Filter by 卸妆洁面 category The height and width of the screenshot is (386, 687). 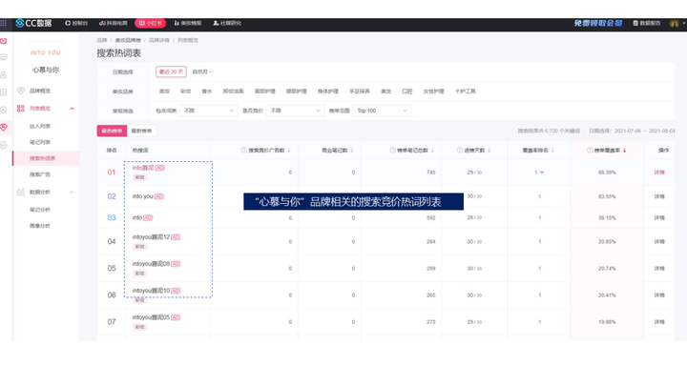pos(233,91)
